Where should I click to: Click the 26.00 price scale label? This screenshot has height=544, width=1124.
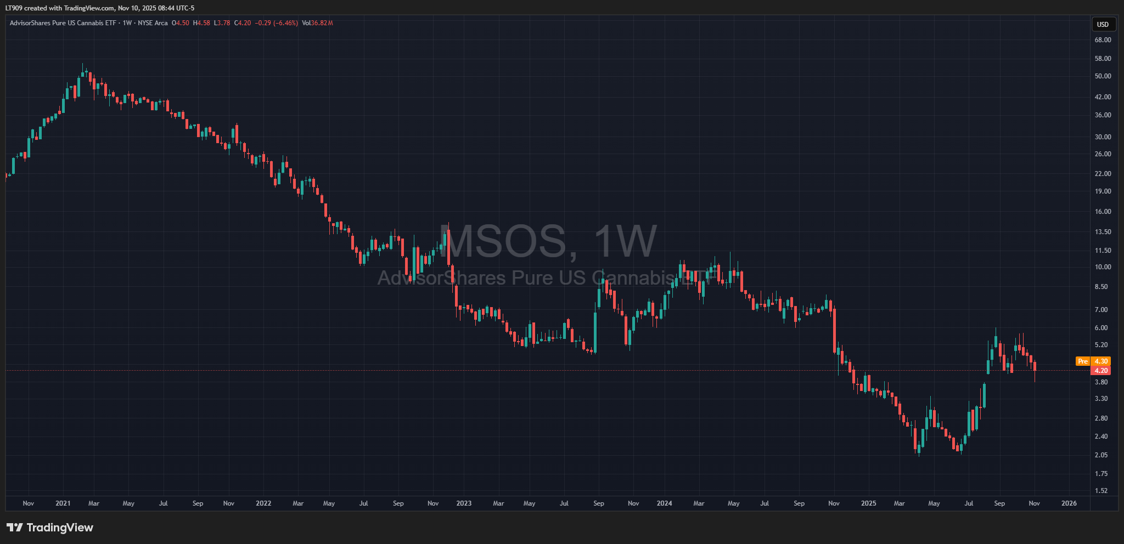click(1103, 154)
